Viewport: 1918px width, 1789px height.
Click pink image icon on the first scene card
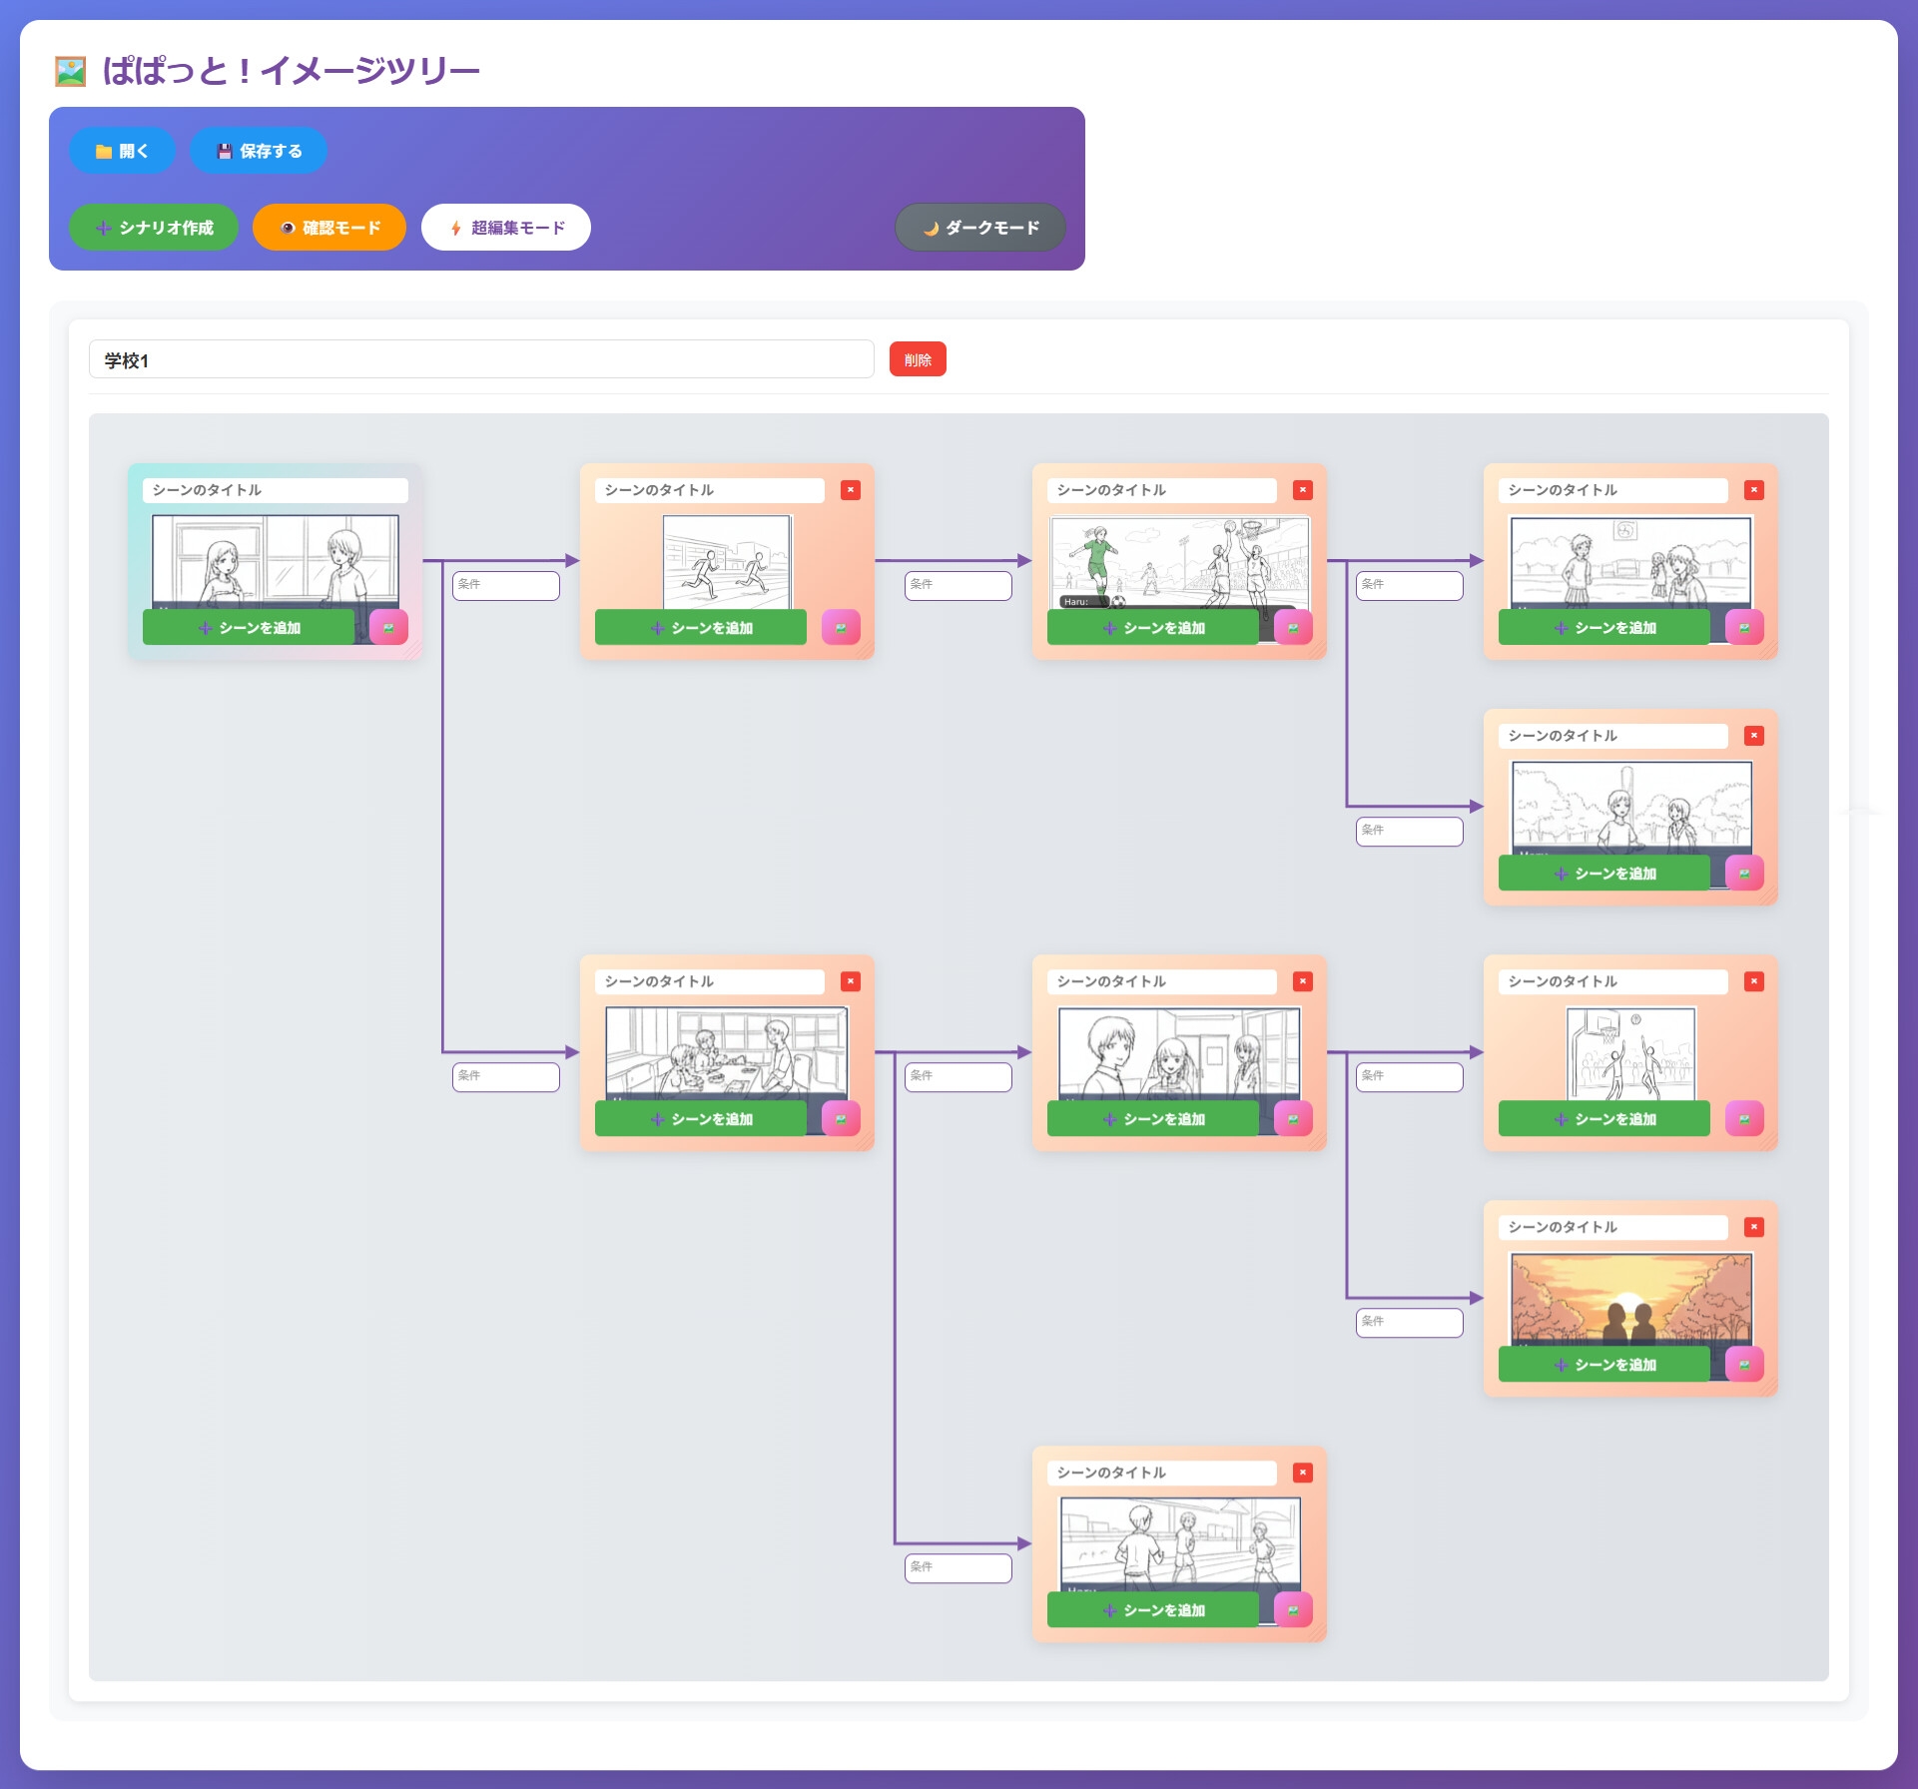pos(388,628)
